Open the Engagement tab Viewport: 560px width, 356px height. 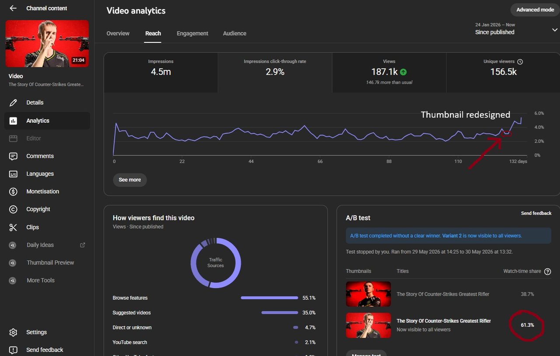pos(192,34)
